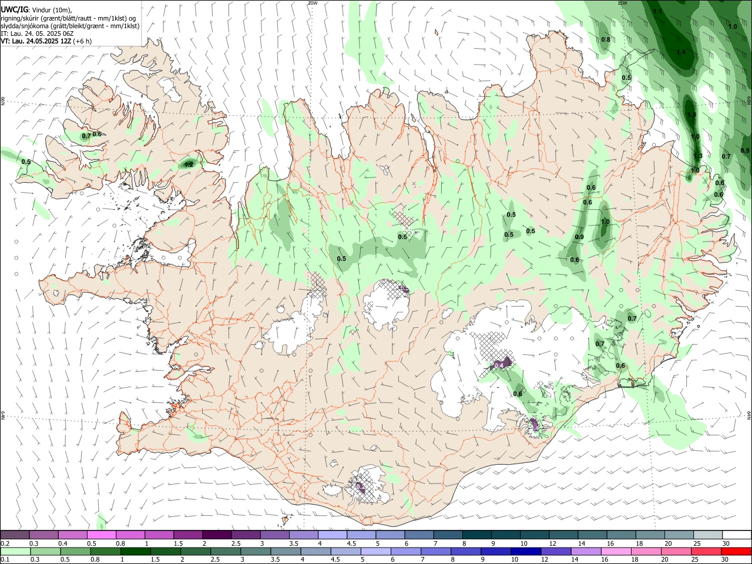The width and height of the screenshot is (752, 564).
Task: Click the '1.4' precipitation value offshore northeast
Action: point(681,52)
